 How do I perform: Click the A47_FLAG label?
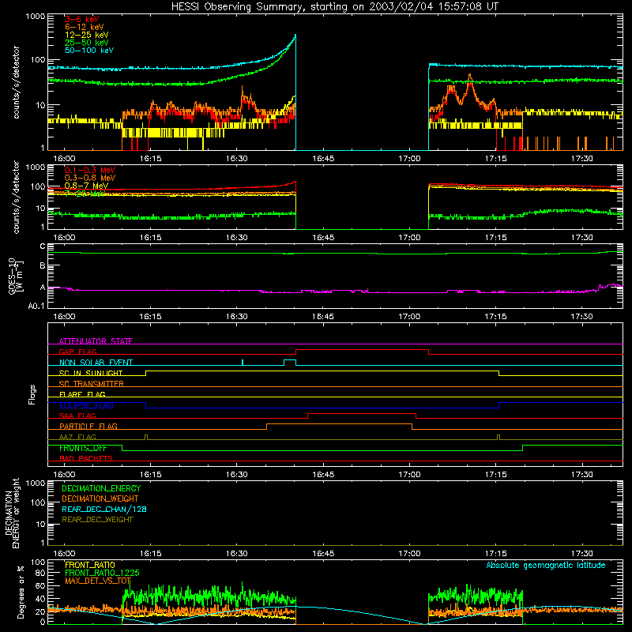point(77,437)
